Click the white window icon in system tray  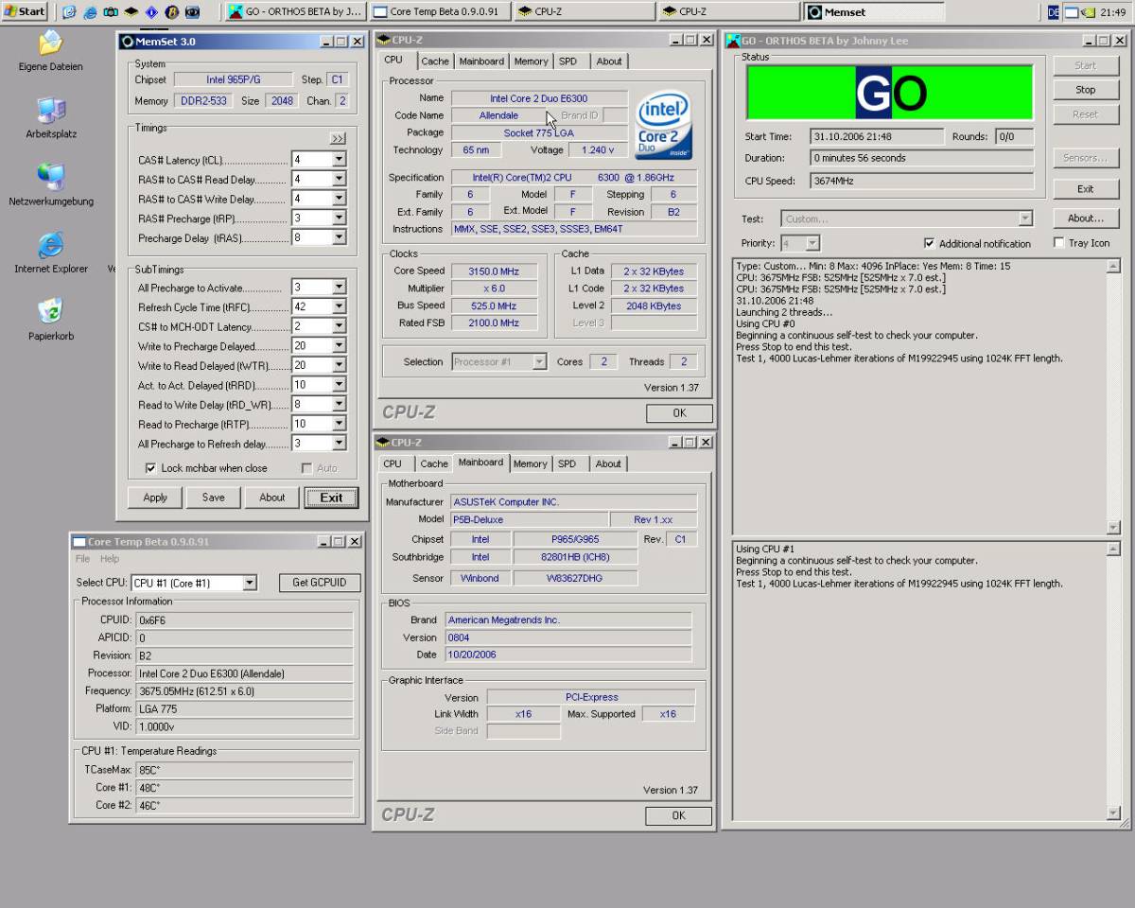click(x=1072, y=12)
